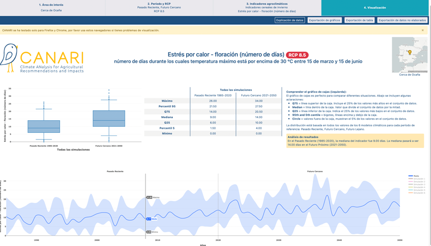Click the orange location pin on map
Screen dimensions: 431x246
point(410,52)
